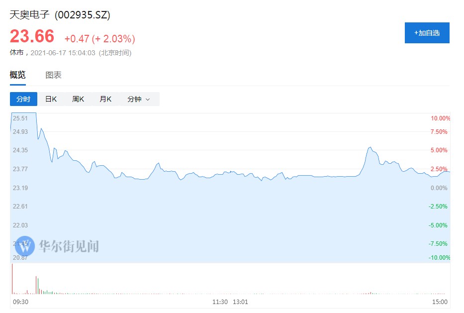The image size is (464, 313).
Task: Click the 09:30 opening time marker
Action: (x=19, y=302)
